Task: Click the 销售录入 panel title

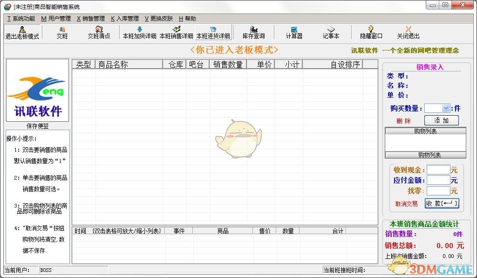Action: point(430,67)
